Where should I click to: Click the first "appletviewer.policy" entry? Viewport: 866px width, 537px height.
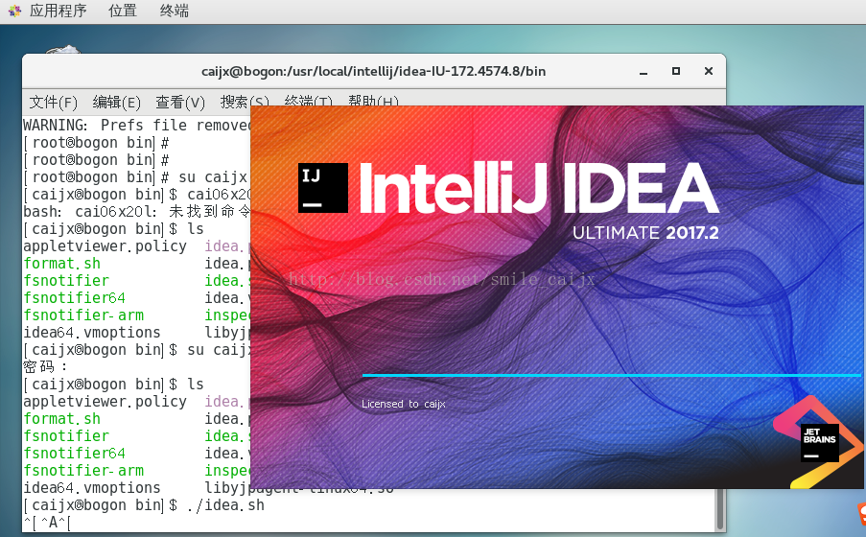coord(105,246)
